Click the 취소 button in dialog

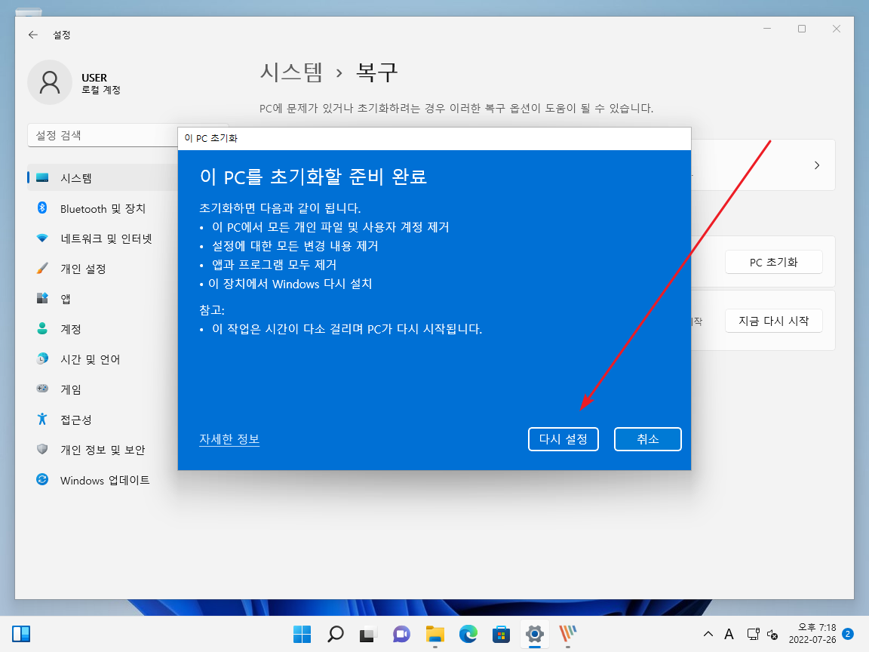pos(647,439)
